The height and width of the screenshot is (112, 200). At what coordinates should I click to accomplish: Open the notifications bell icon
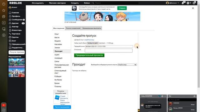tap(183, 3)
